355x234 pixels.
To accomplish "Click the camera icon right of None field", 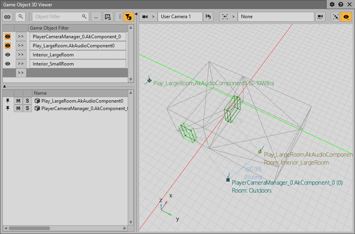I will [x=320, y=17].
